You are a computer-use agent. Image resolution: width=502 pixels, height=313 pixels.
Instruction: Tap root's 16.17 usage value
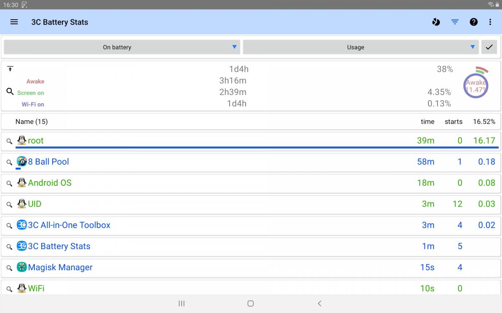click(484, 141)
